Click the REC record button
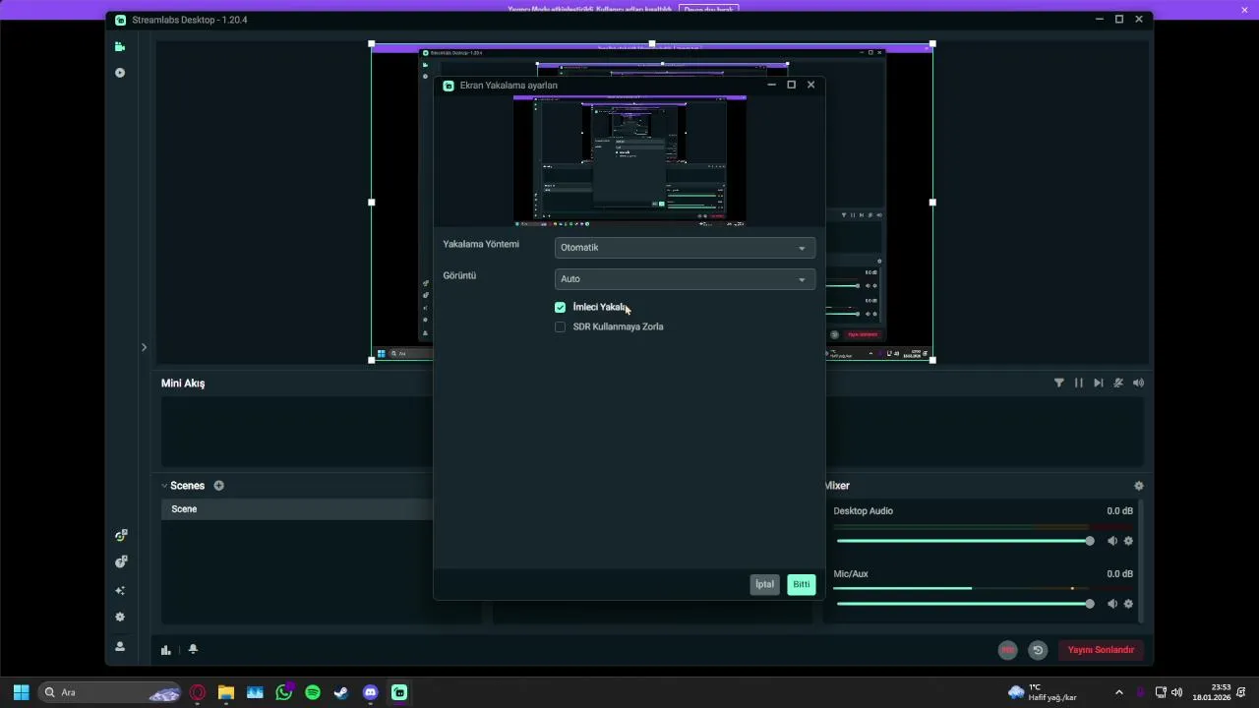1259x708 pixels. coord(1007,650)
